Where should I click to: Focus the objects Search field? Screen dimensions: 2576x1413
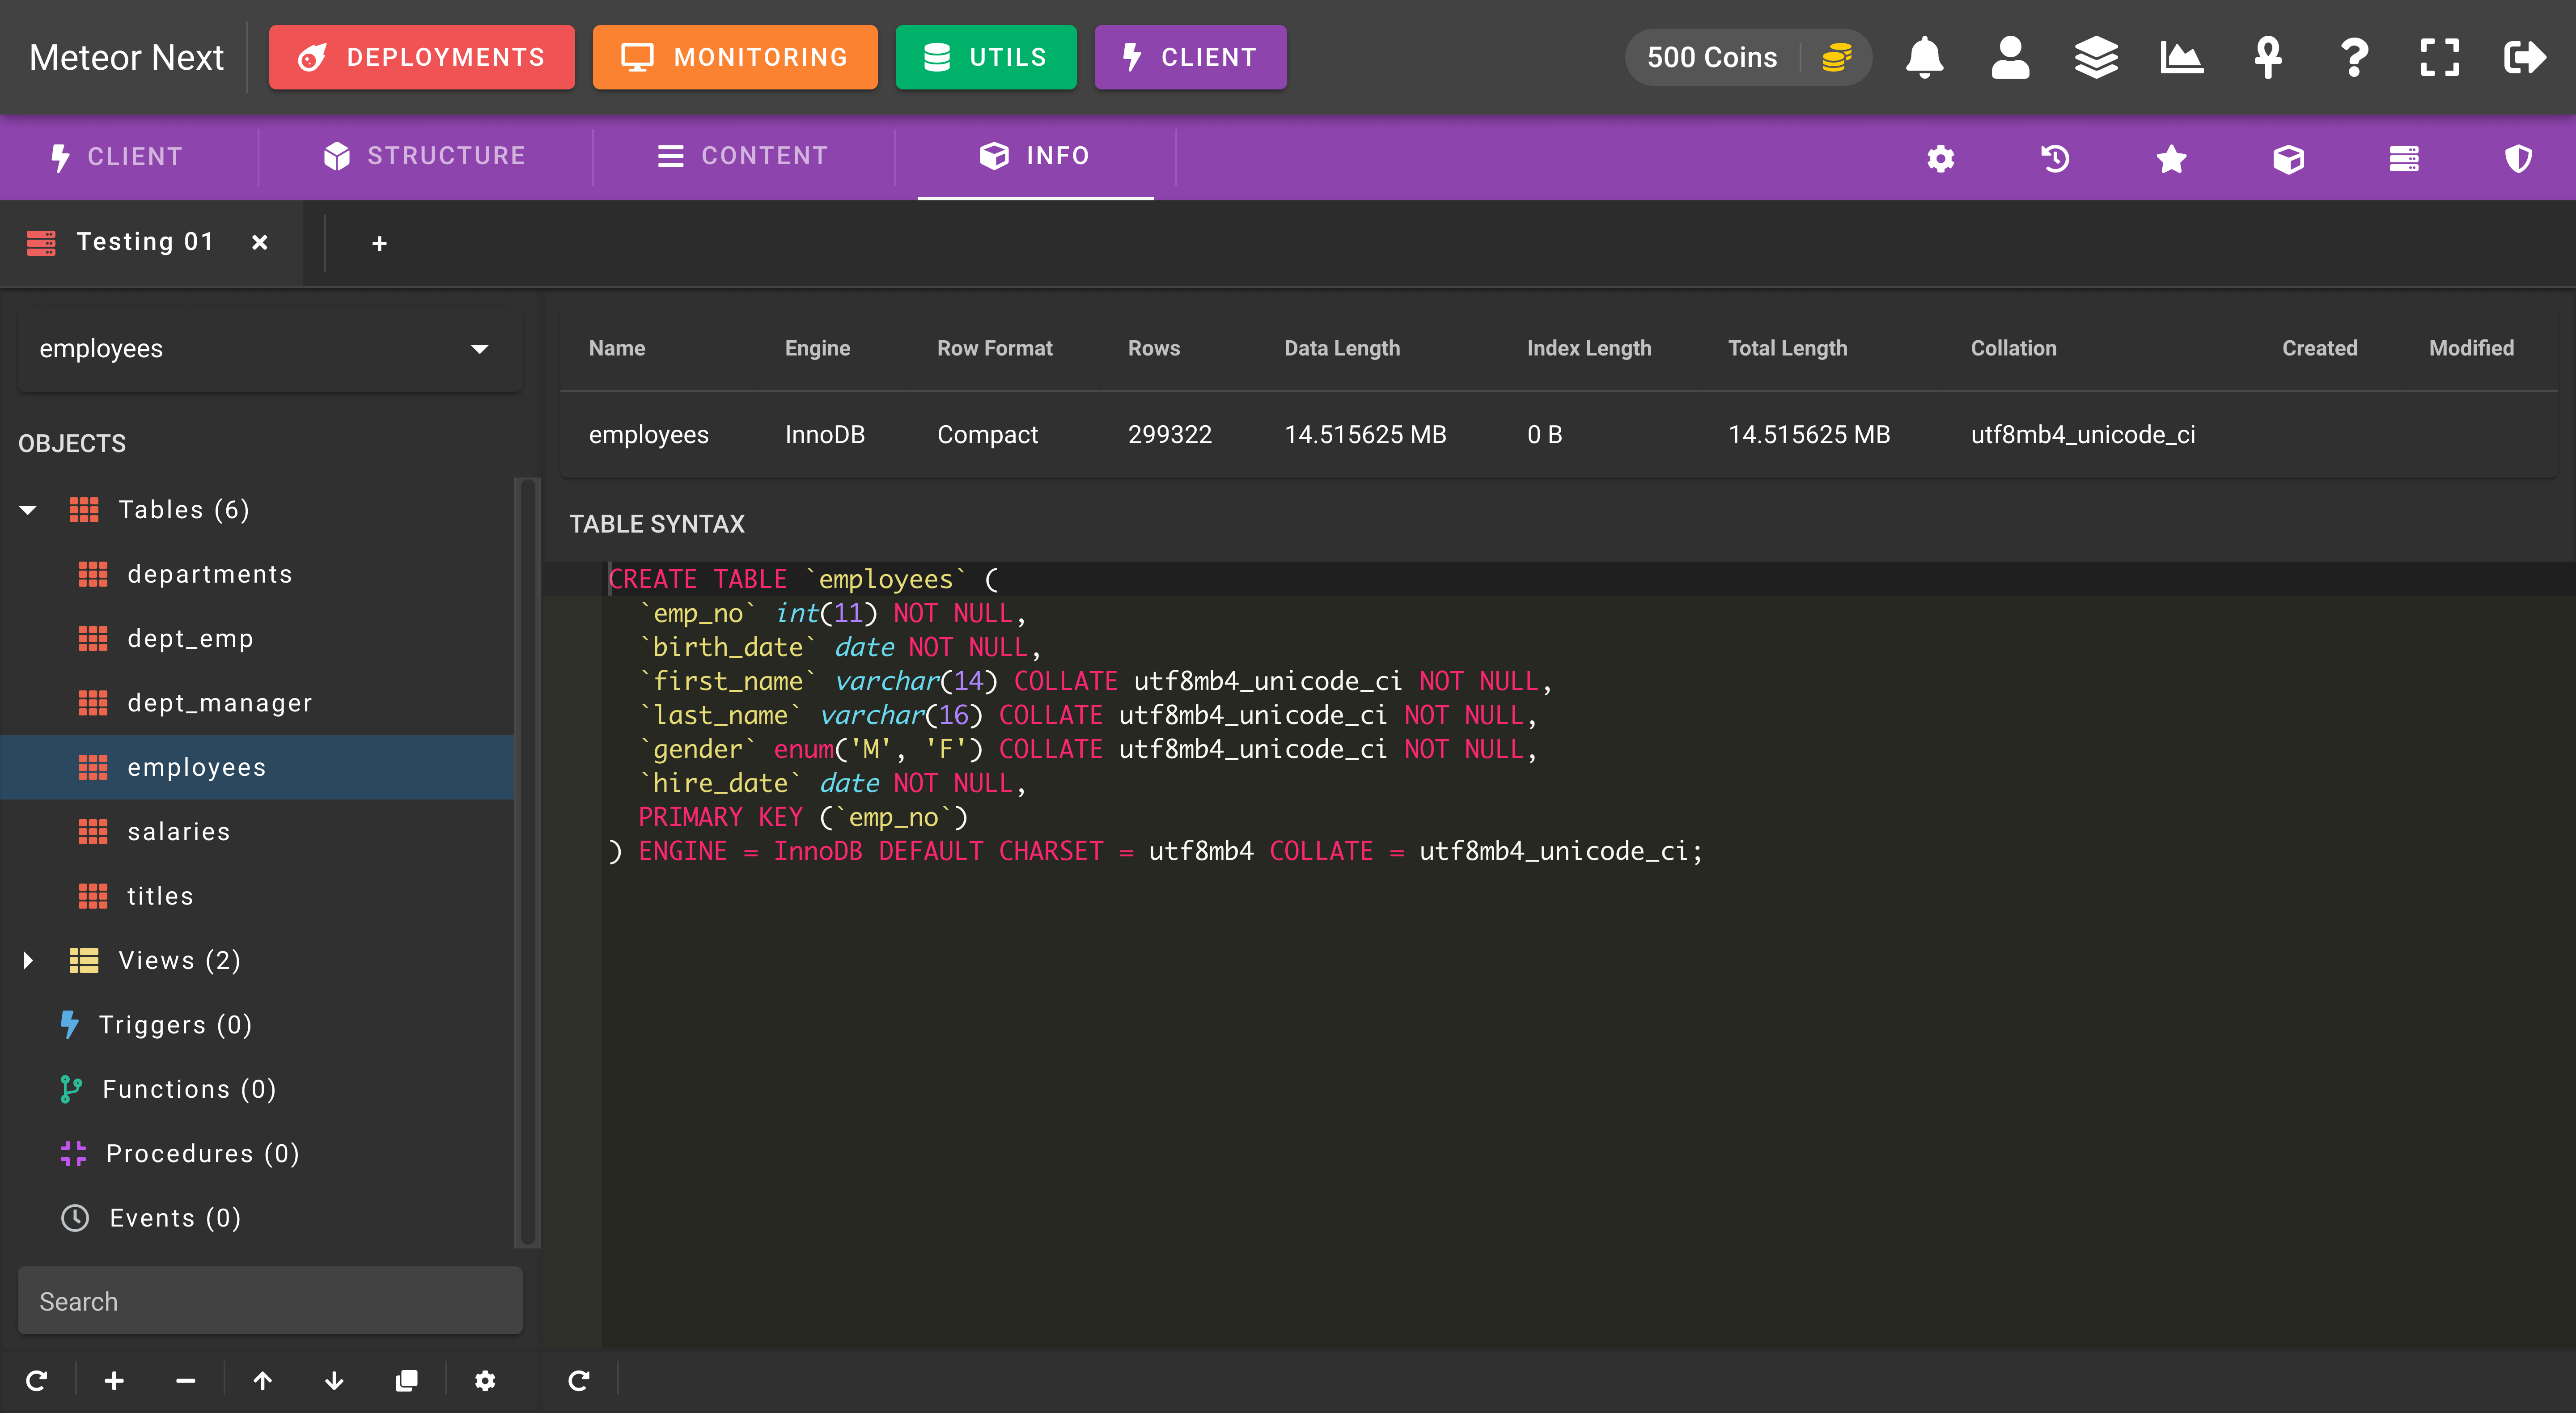[270, 1301]
